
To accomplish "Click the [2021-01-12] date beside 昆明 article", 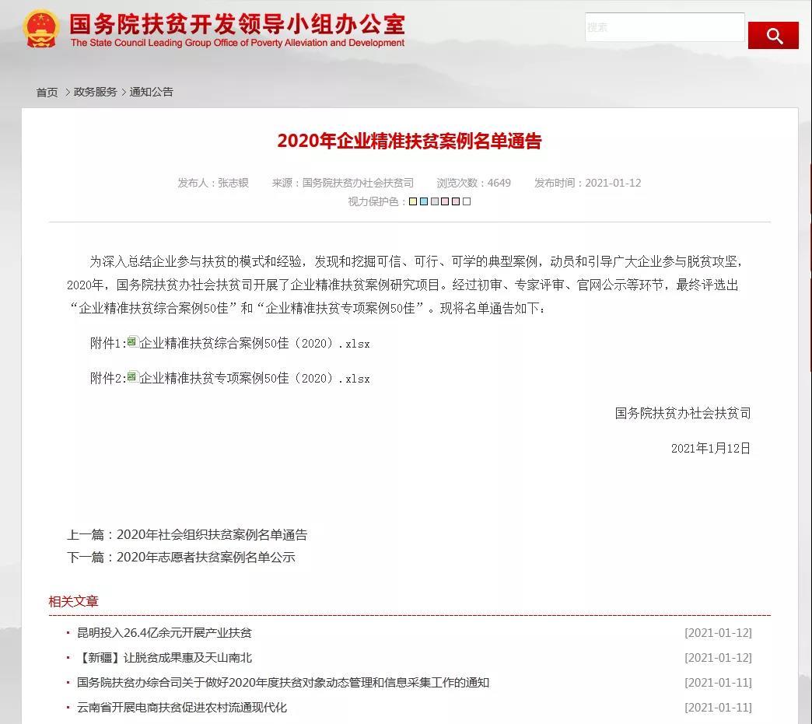I will 718,632.
